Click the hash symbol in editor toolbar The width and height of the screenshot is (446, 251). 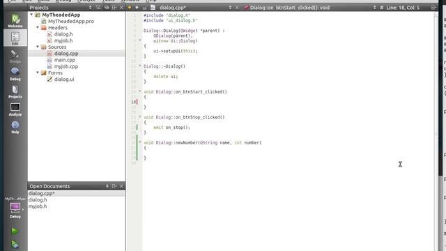click(381, 8)
